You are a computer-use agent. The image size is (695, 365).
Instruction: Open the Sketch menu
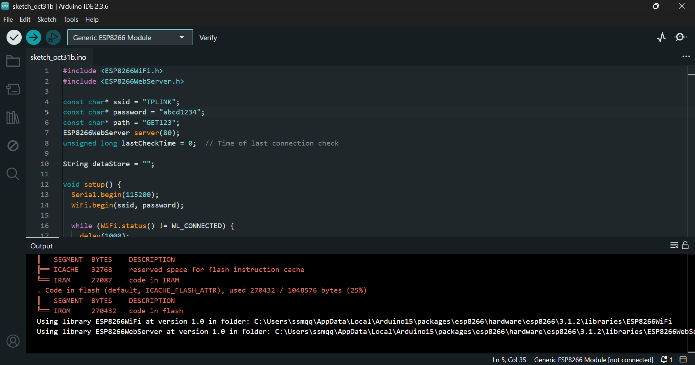pyautogui.click(x=47, y=20)
